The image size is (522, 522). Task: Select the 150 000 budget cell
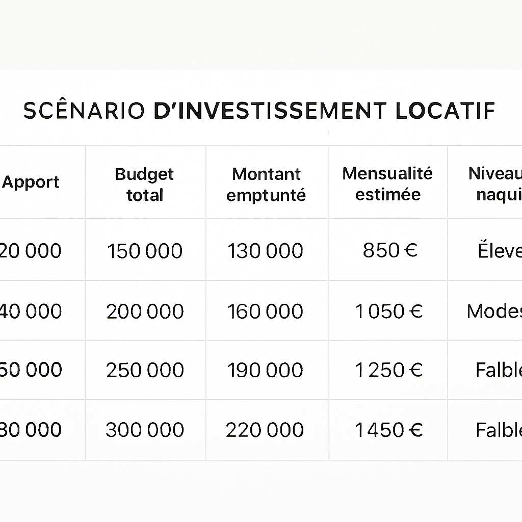[x=145, y=251]
